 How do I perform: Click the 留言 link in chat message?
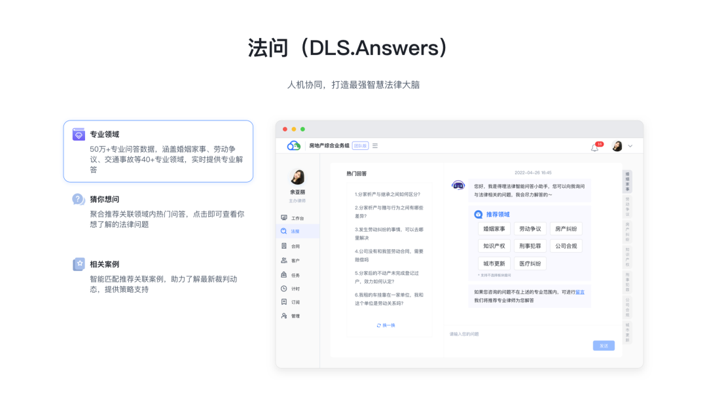580,292
